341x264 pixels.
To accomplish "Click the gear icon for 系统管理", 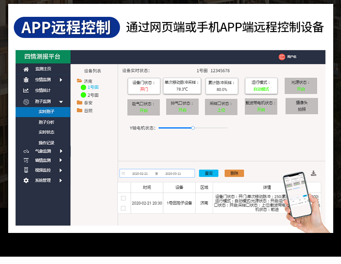I will (26, 181).
